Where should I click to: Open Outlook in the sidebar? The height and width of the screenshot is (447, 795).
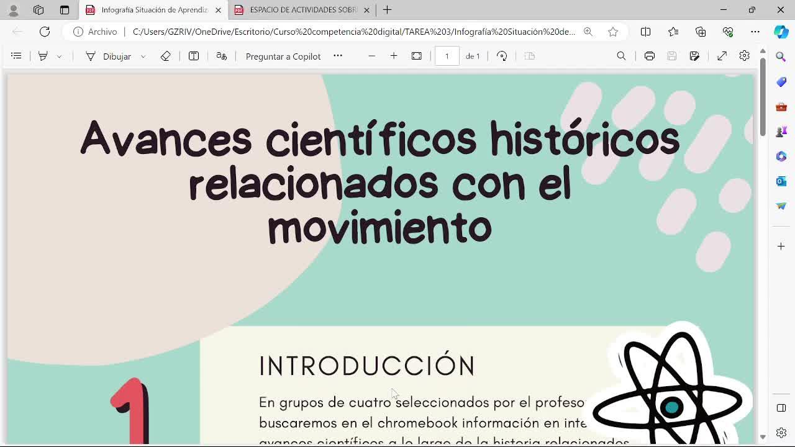click(x=781, y=181)
